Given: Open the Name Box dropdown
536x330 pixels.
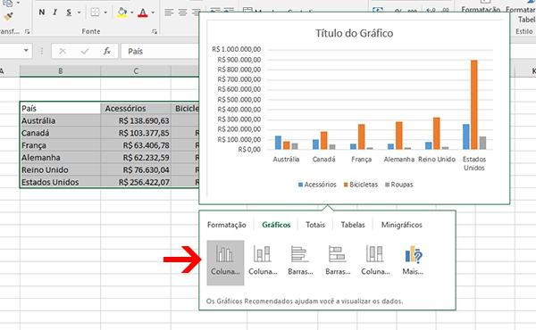Looking at the screenshot, I should click(26, 51).
